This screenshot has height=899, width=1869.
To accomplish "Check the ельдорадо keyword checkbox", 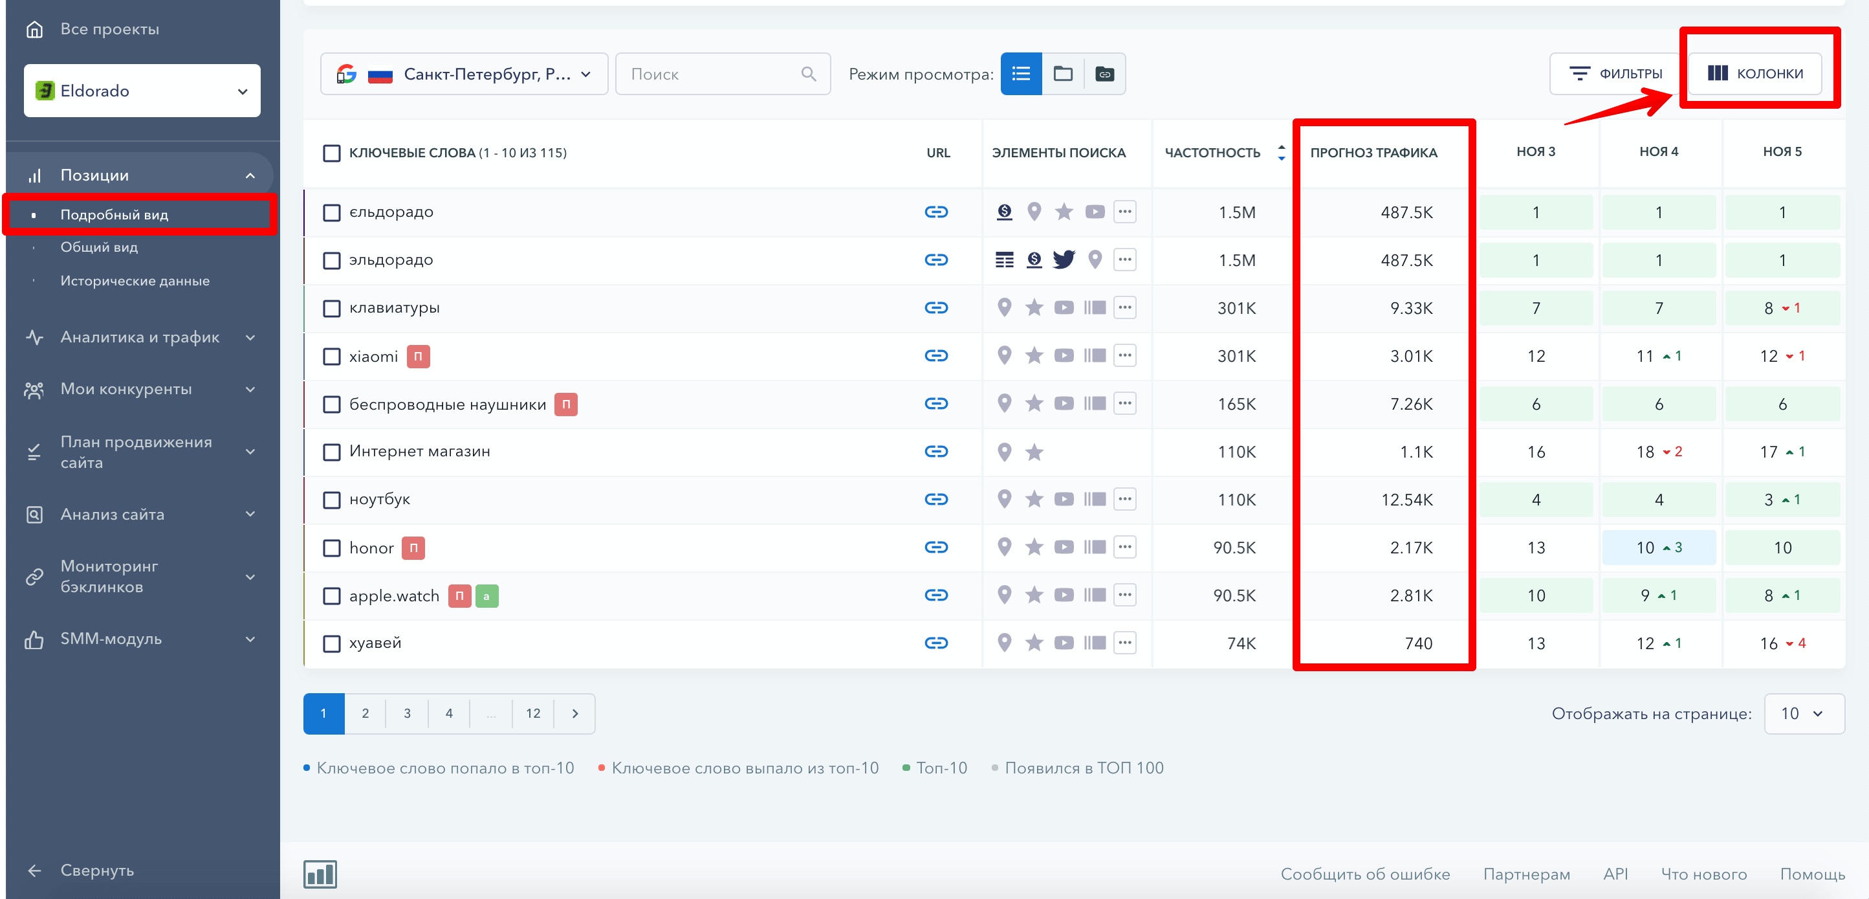I will 332,212.
